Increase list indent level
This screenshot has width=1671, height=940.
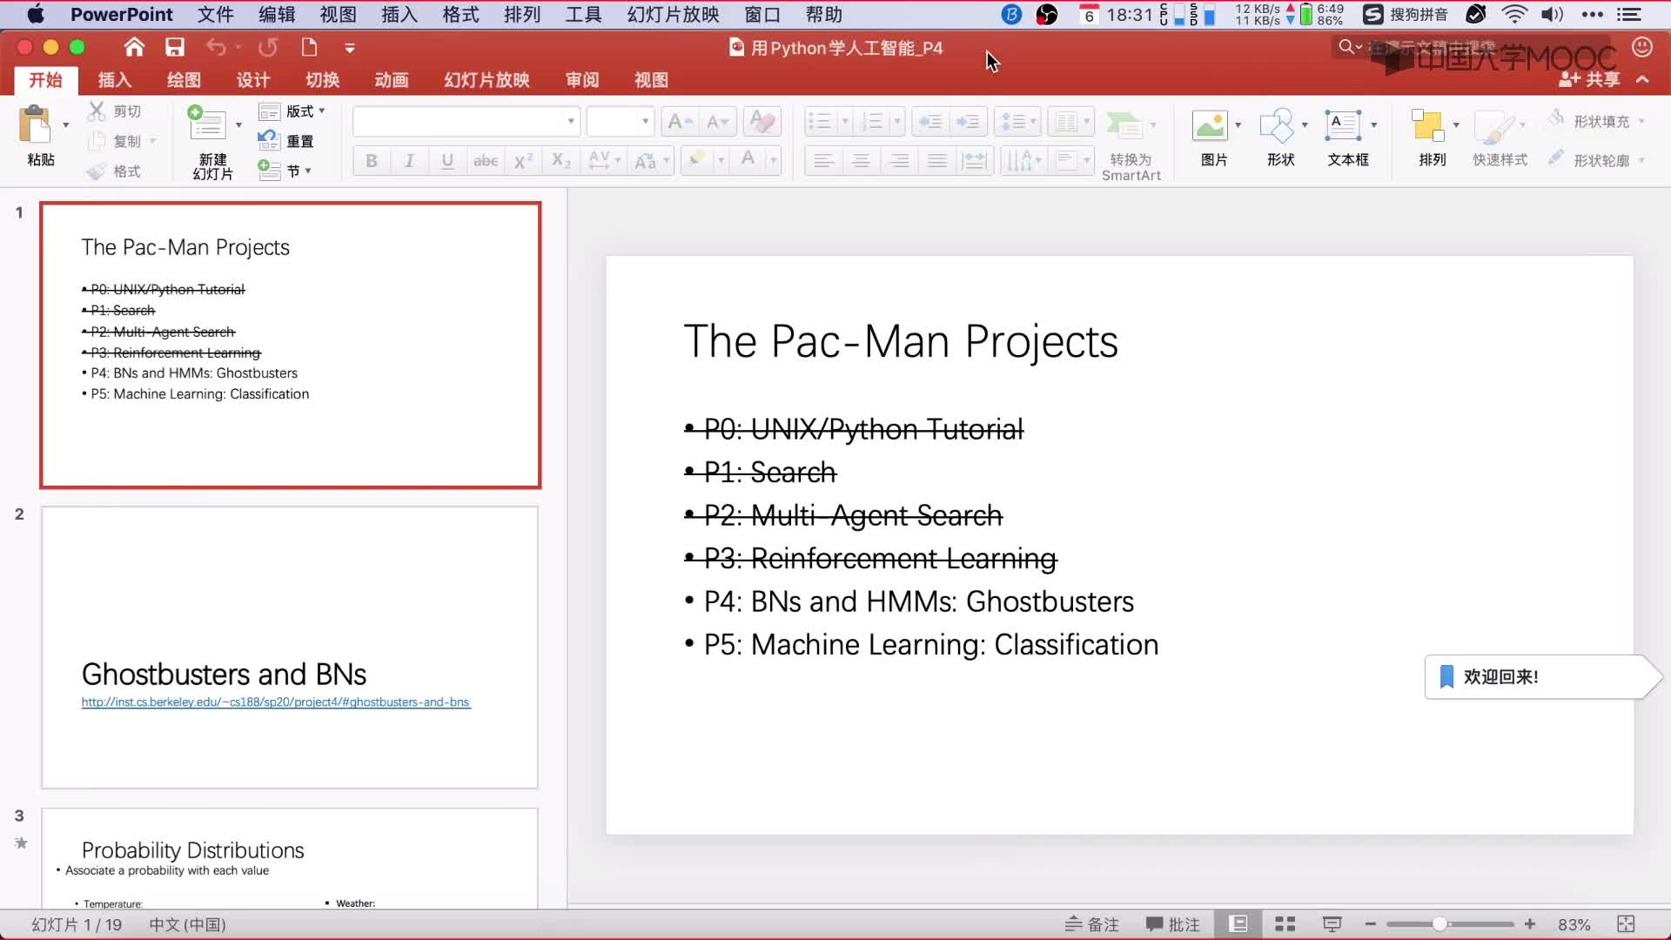pos(968,122)
